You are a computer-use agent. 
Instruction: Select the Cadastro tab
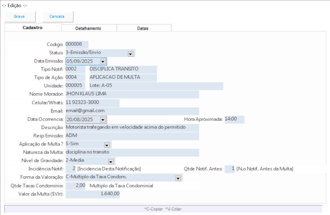[x=33, y=28]
